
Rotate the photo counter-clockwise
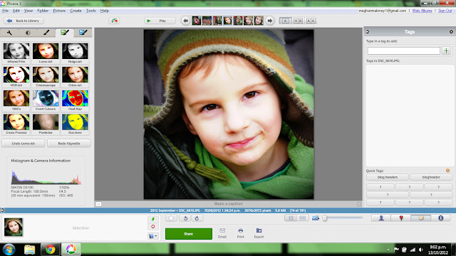click(x=185, y=218)
